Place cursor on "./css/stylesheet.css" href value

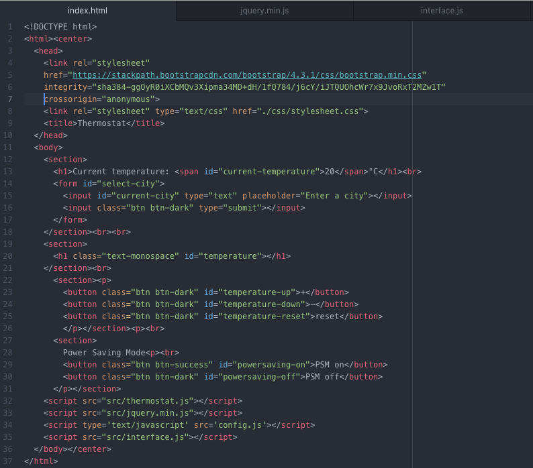click(312, 111)
